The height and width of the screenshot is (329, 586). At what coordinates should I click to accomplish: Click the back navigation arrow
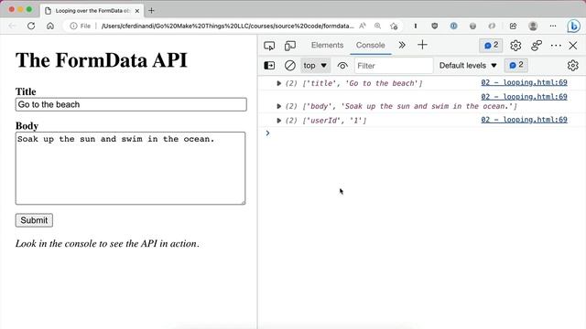tap(12, 26)
